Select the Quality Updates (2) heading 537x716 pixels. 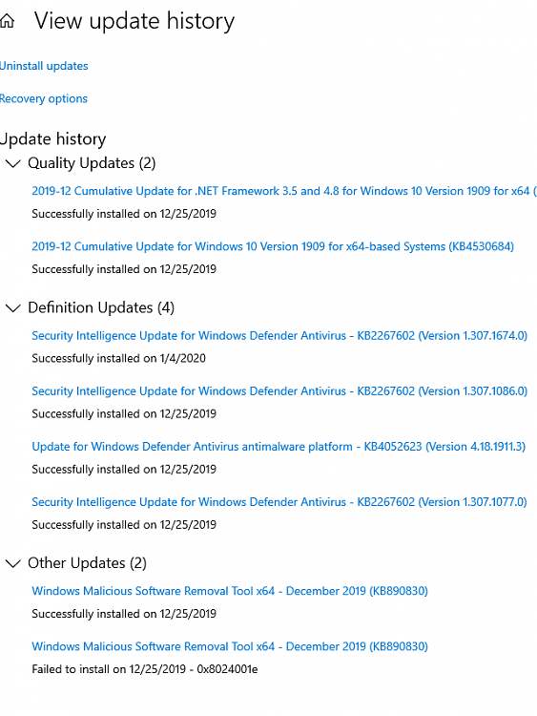(92, 163)
